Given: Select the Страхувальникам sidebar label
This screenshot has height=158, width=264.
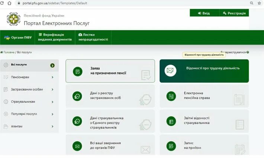Looking at the screenshot, I should click(23, 102).
